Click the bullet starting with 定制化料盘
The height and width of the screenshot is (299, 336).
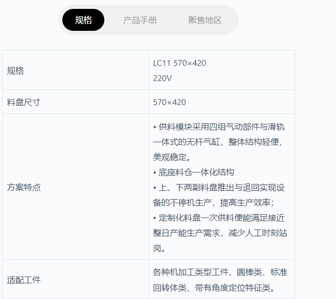[x=219, y=217]
